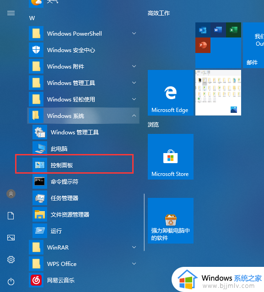Image resolution: width=264 pixels, height=292 pixels.
Task: Open Settings via the gear icon
Action: pyautogui.click(x=11, y=260)
